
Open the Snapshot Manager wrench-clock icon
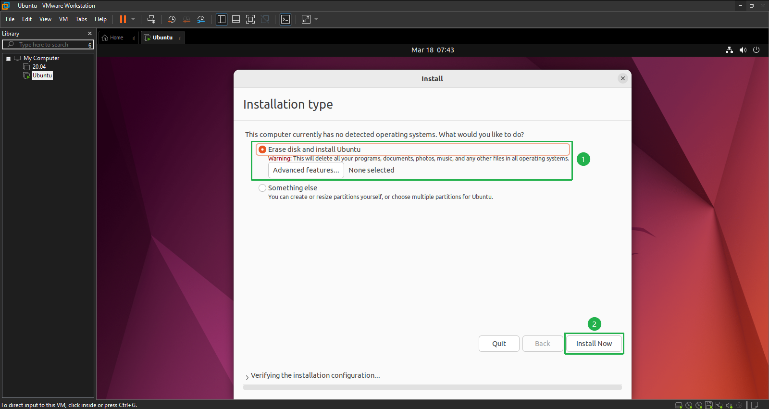(201, 19)
